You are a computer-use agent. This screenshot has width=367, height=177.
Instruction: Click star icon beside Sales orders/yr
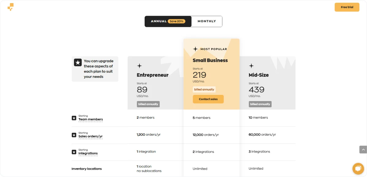pos(74,135)
